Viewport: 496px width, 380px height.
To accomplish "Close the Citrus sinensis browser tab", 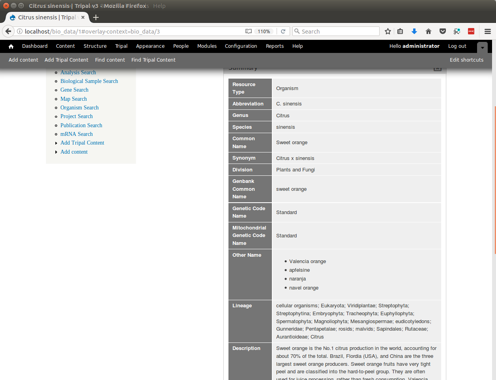I will [x=83, y=17].
